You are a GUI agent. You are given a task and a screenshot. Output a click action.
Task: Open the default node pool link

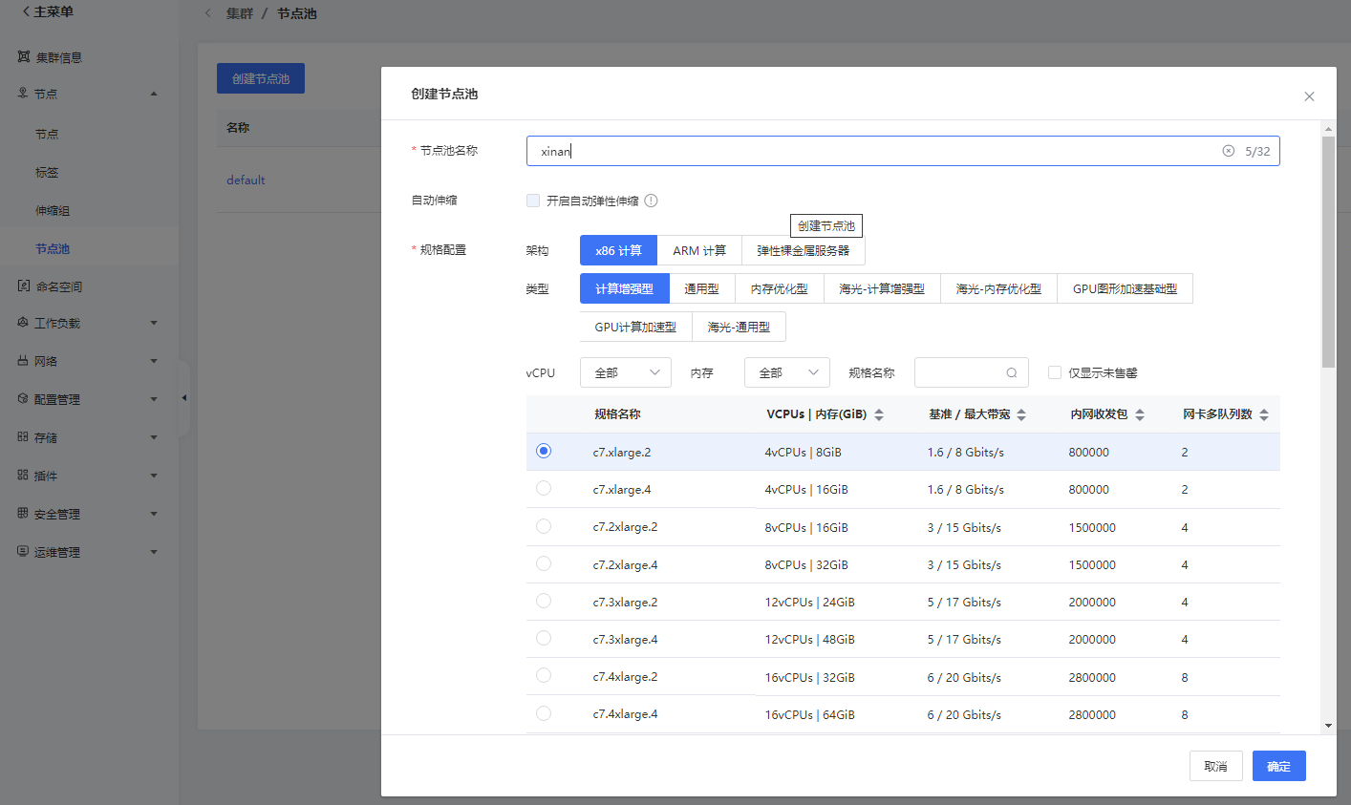tap(246, 180)
